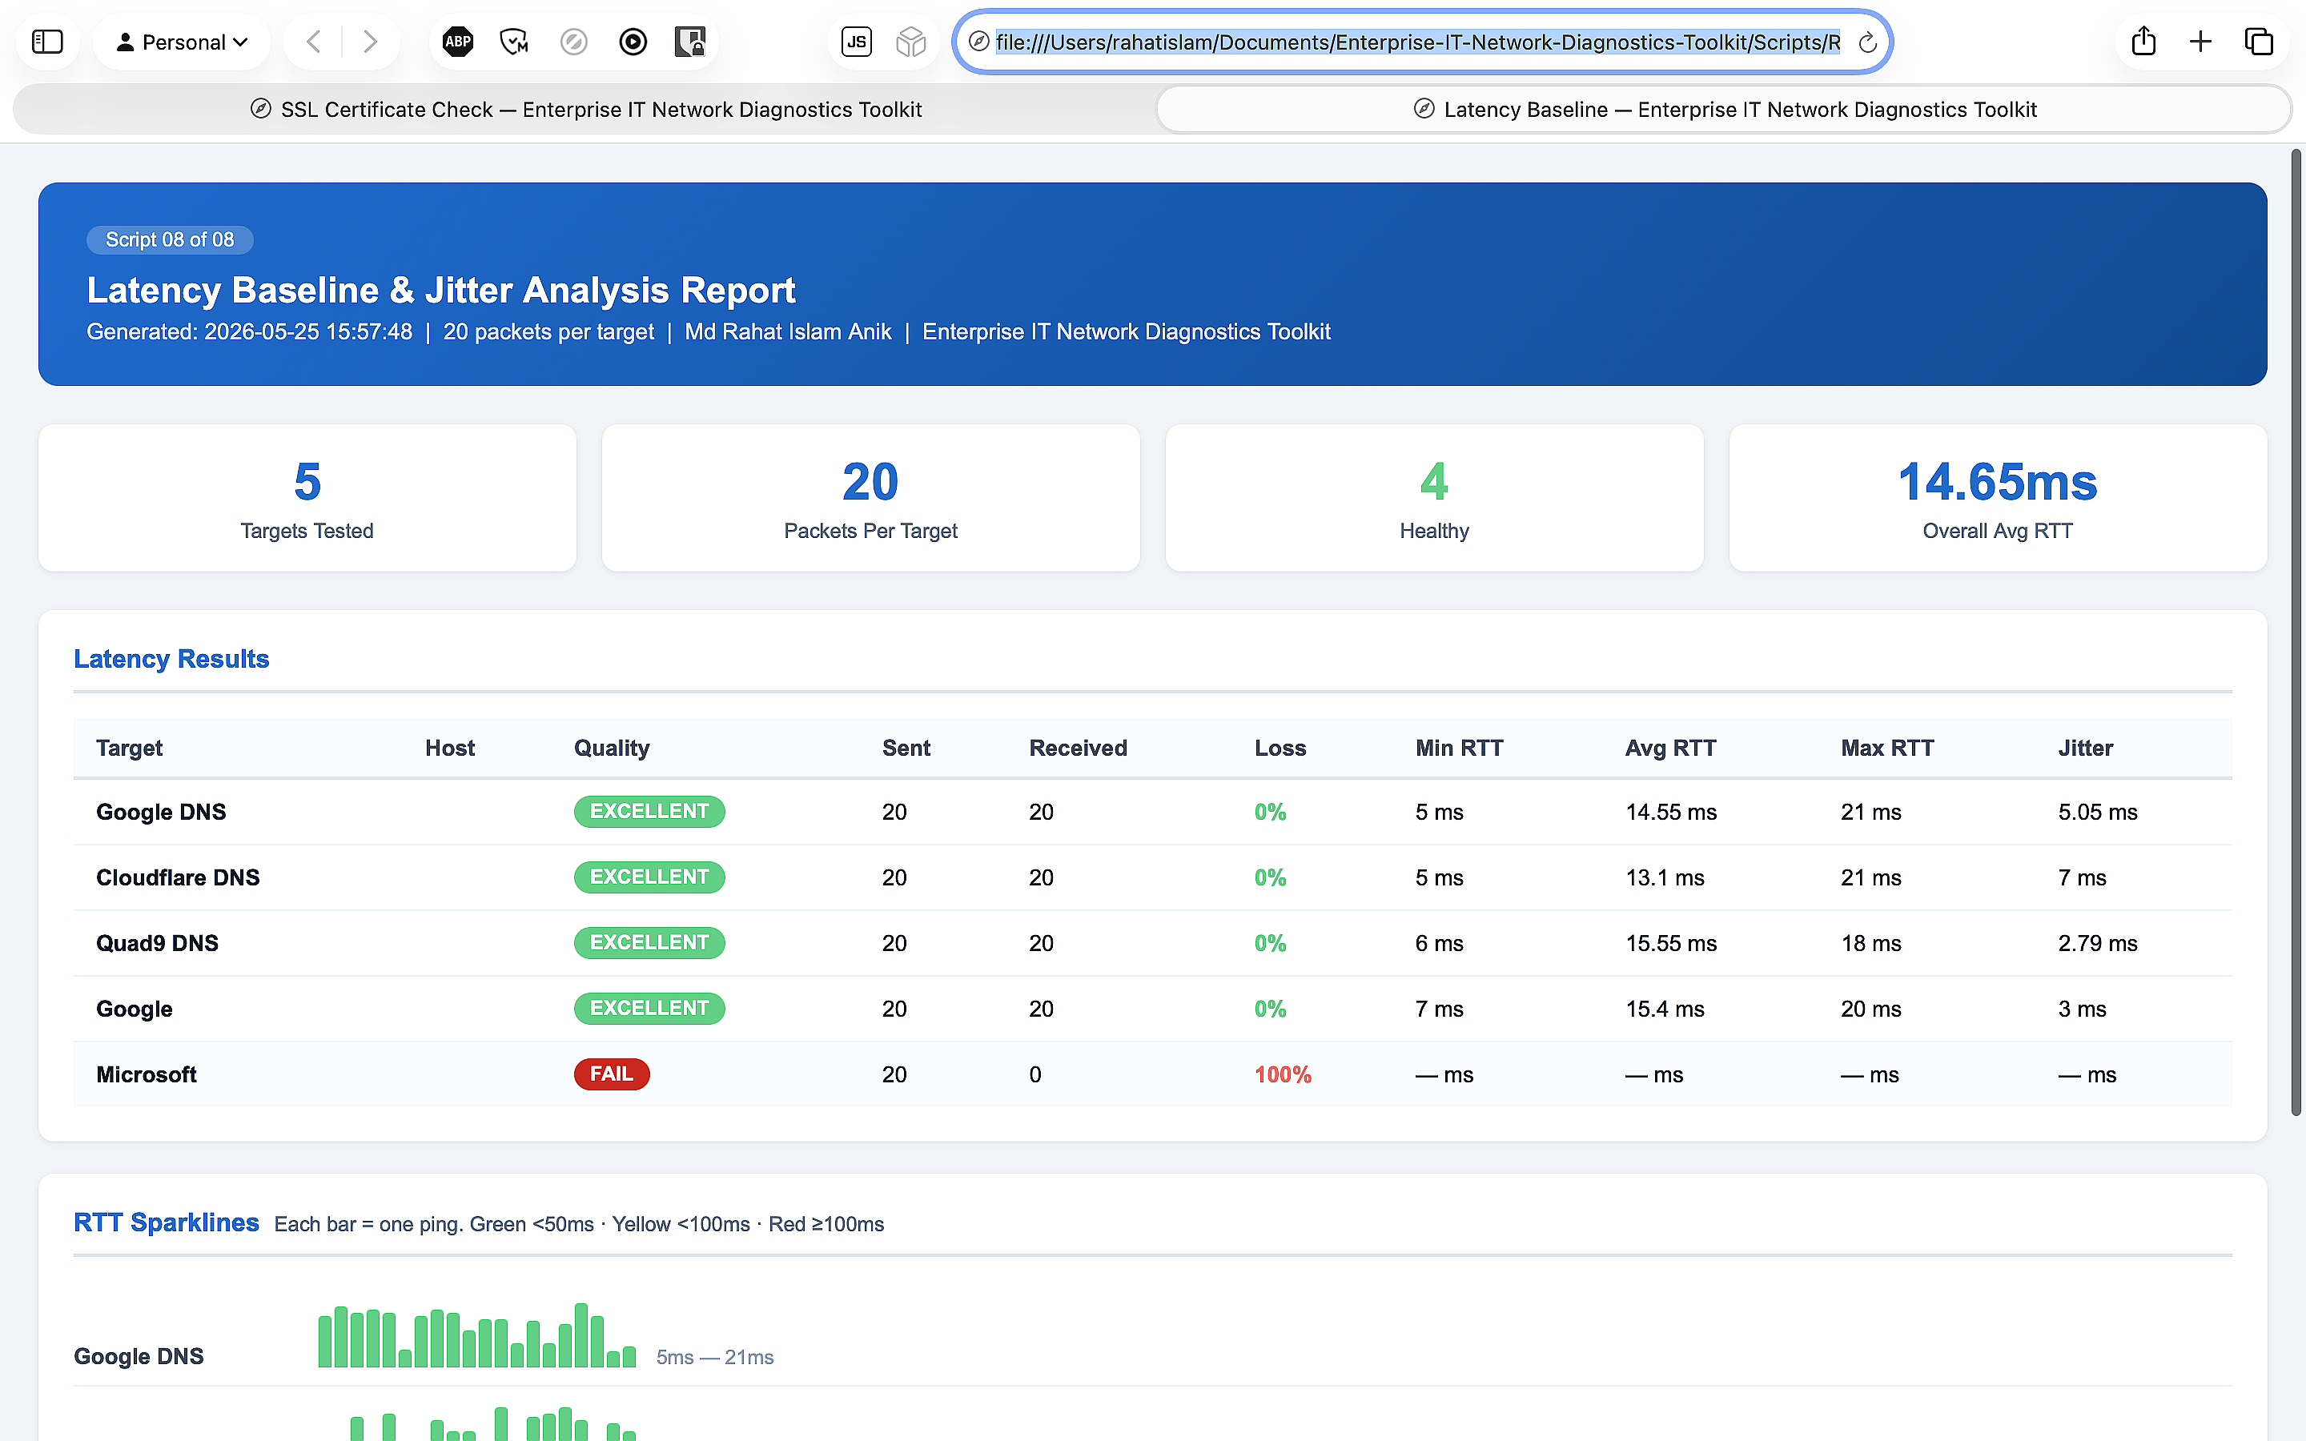2306x1441 pixels.
Task: Click the Latency Baseline & Jitter Analysis Report title
Action: 440,290
